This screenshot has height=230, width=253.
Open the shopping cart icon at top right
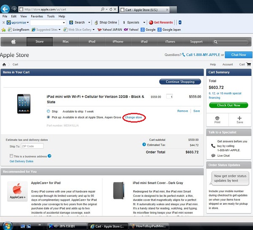[249, 64]
